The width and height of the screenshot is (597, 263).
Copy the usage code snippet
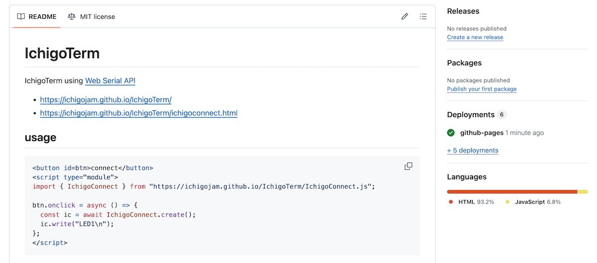[409, 166]
